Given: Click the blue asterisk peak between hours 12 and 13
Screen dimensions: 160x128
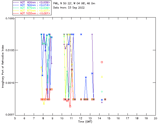Looking at the screenshot, I should [86, 77].
